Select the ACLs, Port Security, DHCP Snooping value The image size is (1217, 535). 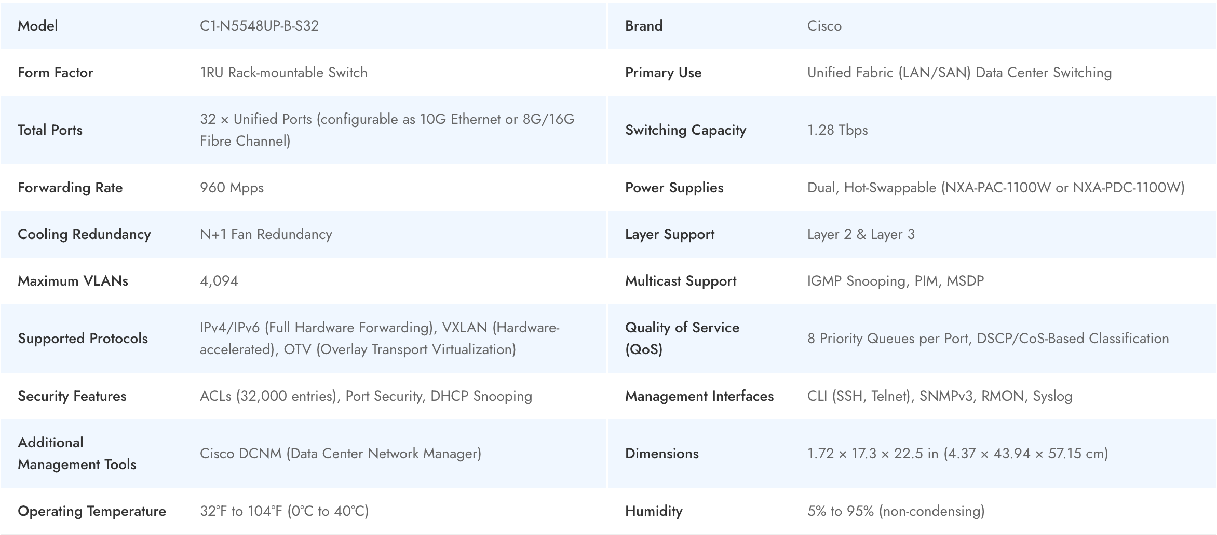click(366, 396)
